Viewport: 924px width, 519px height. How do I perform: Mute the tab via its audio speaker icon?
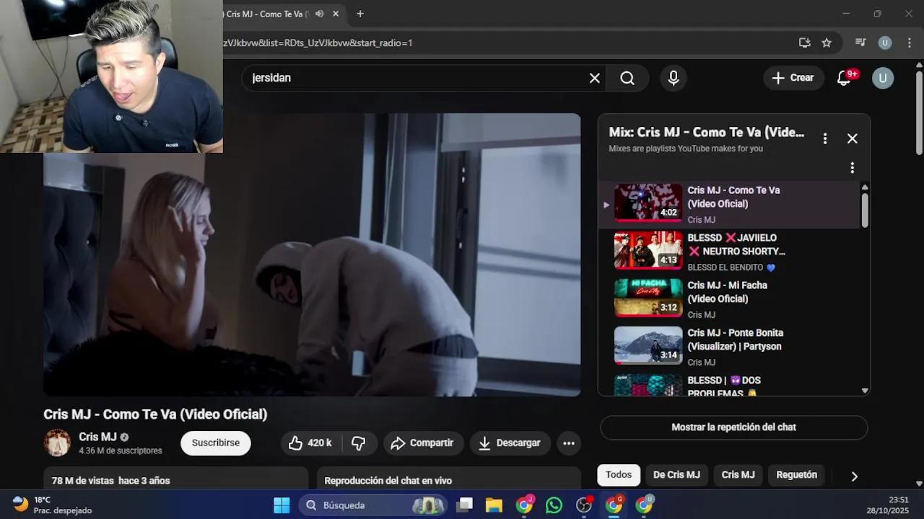point(319,14)
